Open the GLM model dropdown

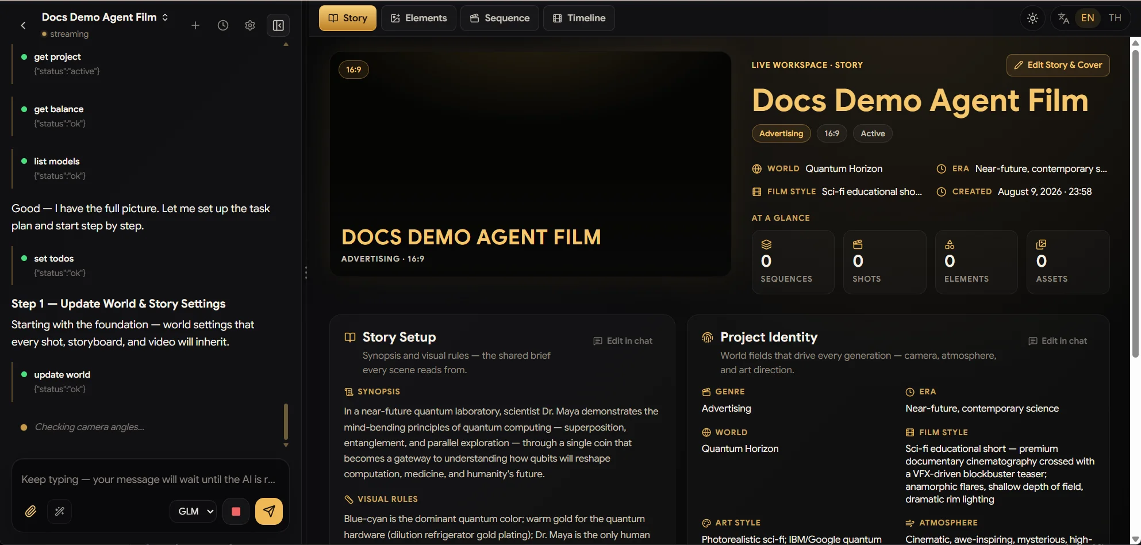pos(194,511)
